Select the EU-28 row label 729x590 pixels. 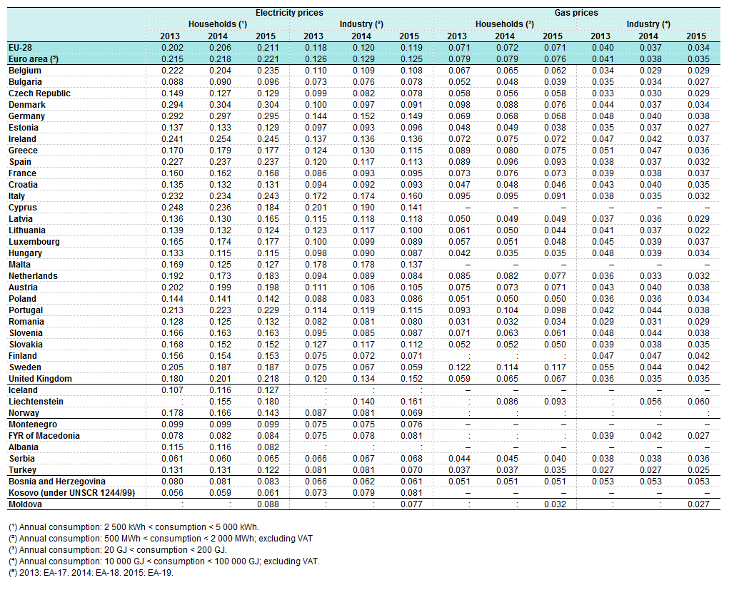click(21, 47)
